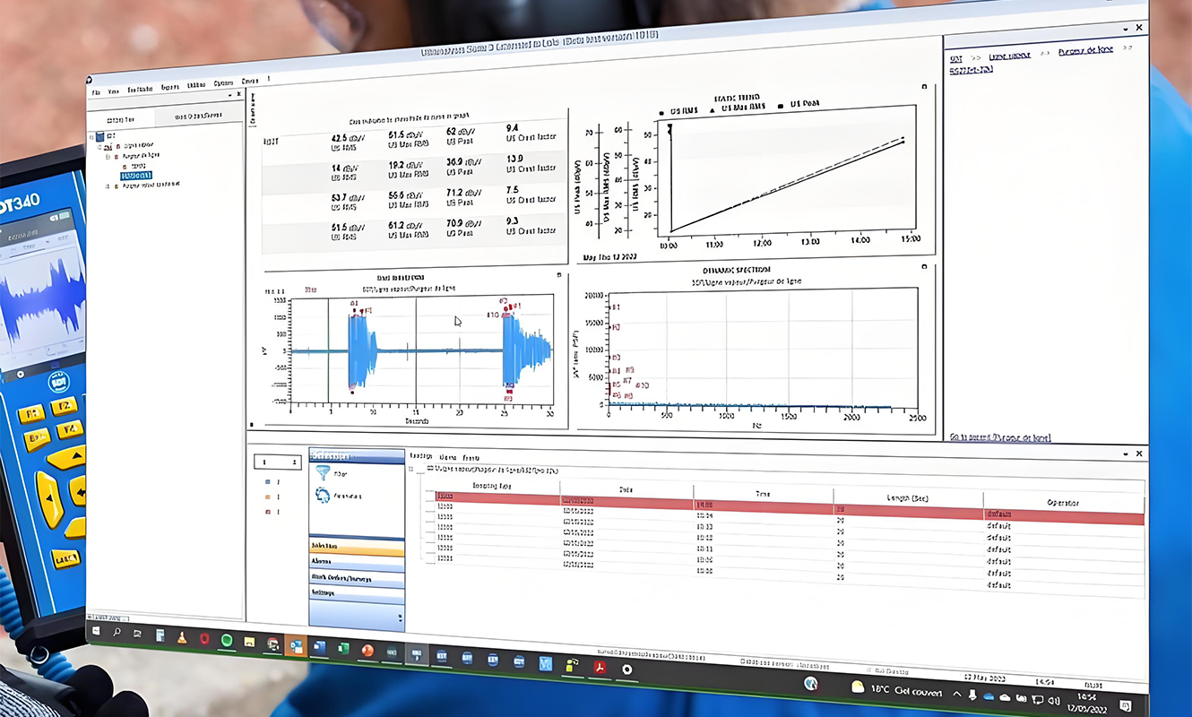Open the second tab of the tree panel
This screenshot has height=717, width=1192.
coord(198,117)
